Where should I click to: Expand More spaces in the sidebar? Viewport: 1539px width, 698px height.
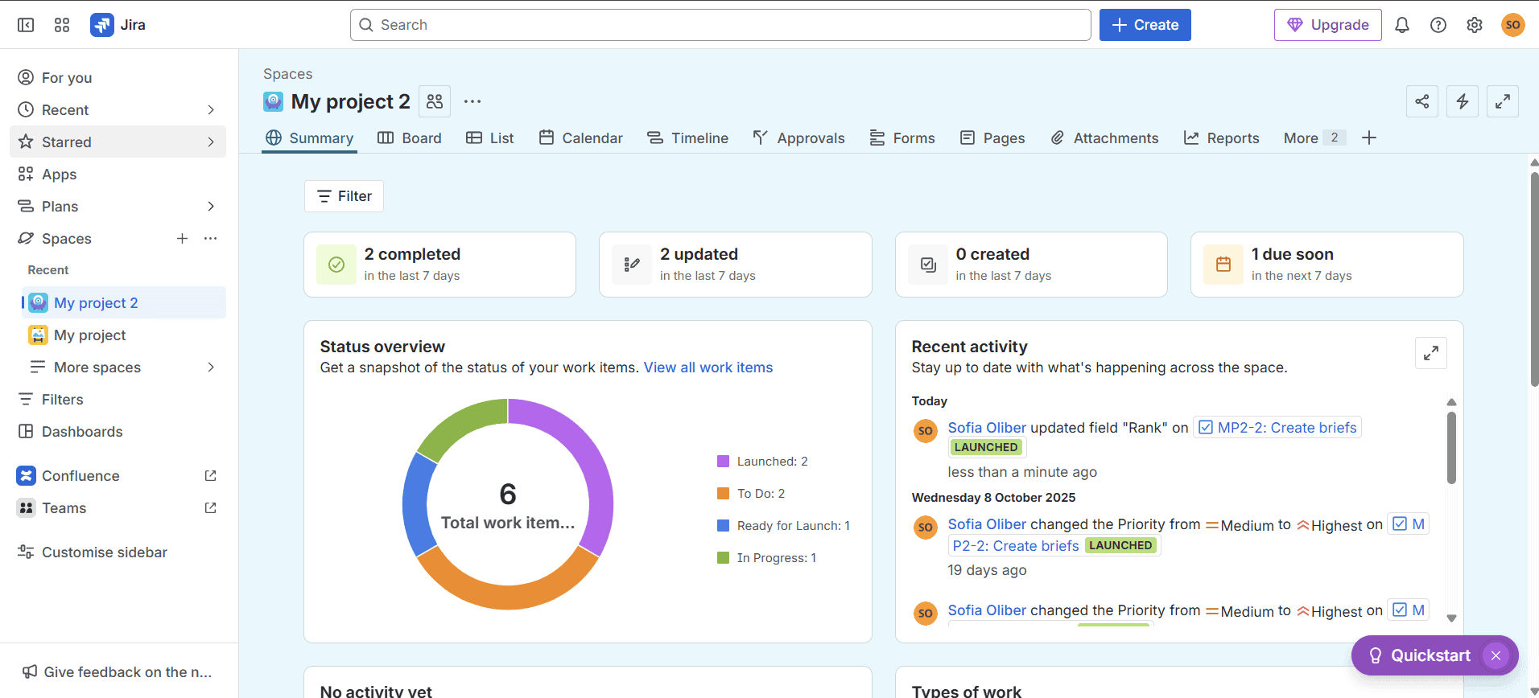click(211, 367)
